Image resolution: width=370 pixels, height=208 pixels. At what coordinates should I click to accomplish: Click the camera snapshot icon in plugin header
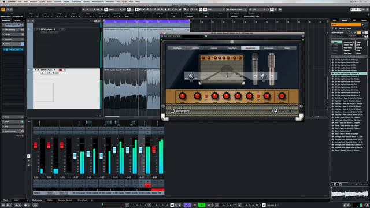206,36
